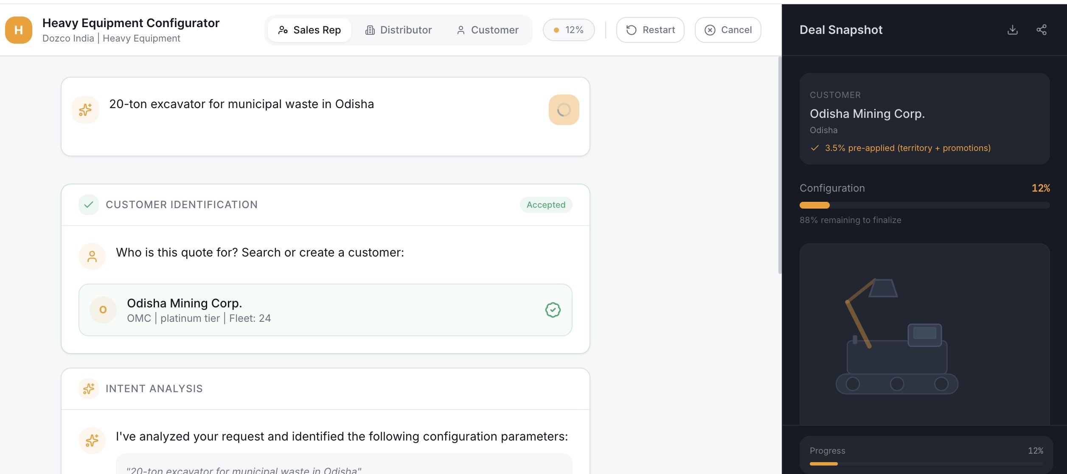Click the Intent Analysis sparkle icon
Viewport: 1067px width, 474px height.
click(89, 388)
